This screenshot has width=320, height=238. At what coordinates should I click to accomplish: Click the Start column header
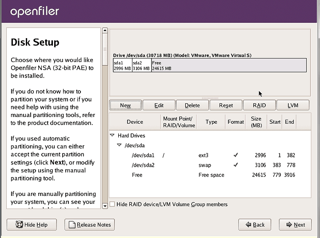click(275, 122)
